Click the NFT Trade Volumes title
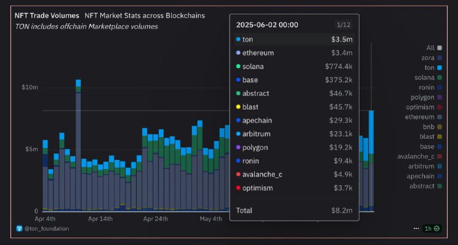The height and width of the screenshot is (245, 458). click(47, 15)
